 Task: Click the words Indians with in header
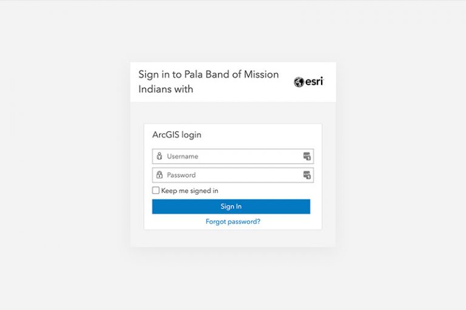coord(166,89)
